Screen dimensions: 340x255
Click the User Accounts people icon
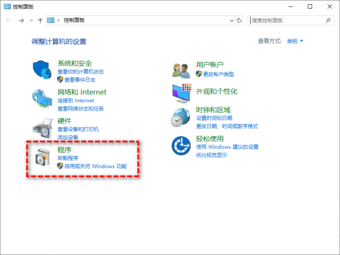181,70
